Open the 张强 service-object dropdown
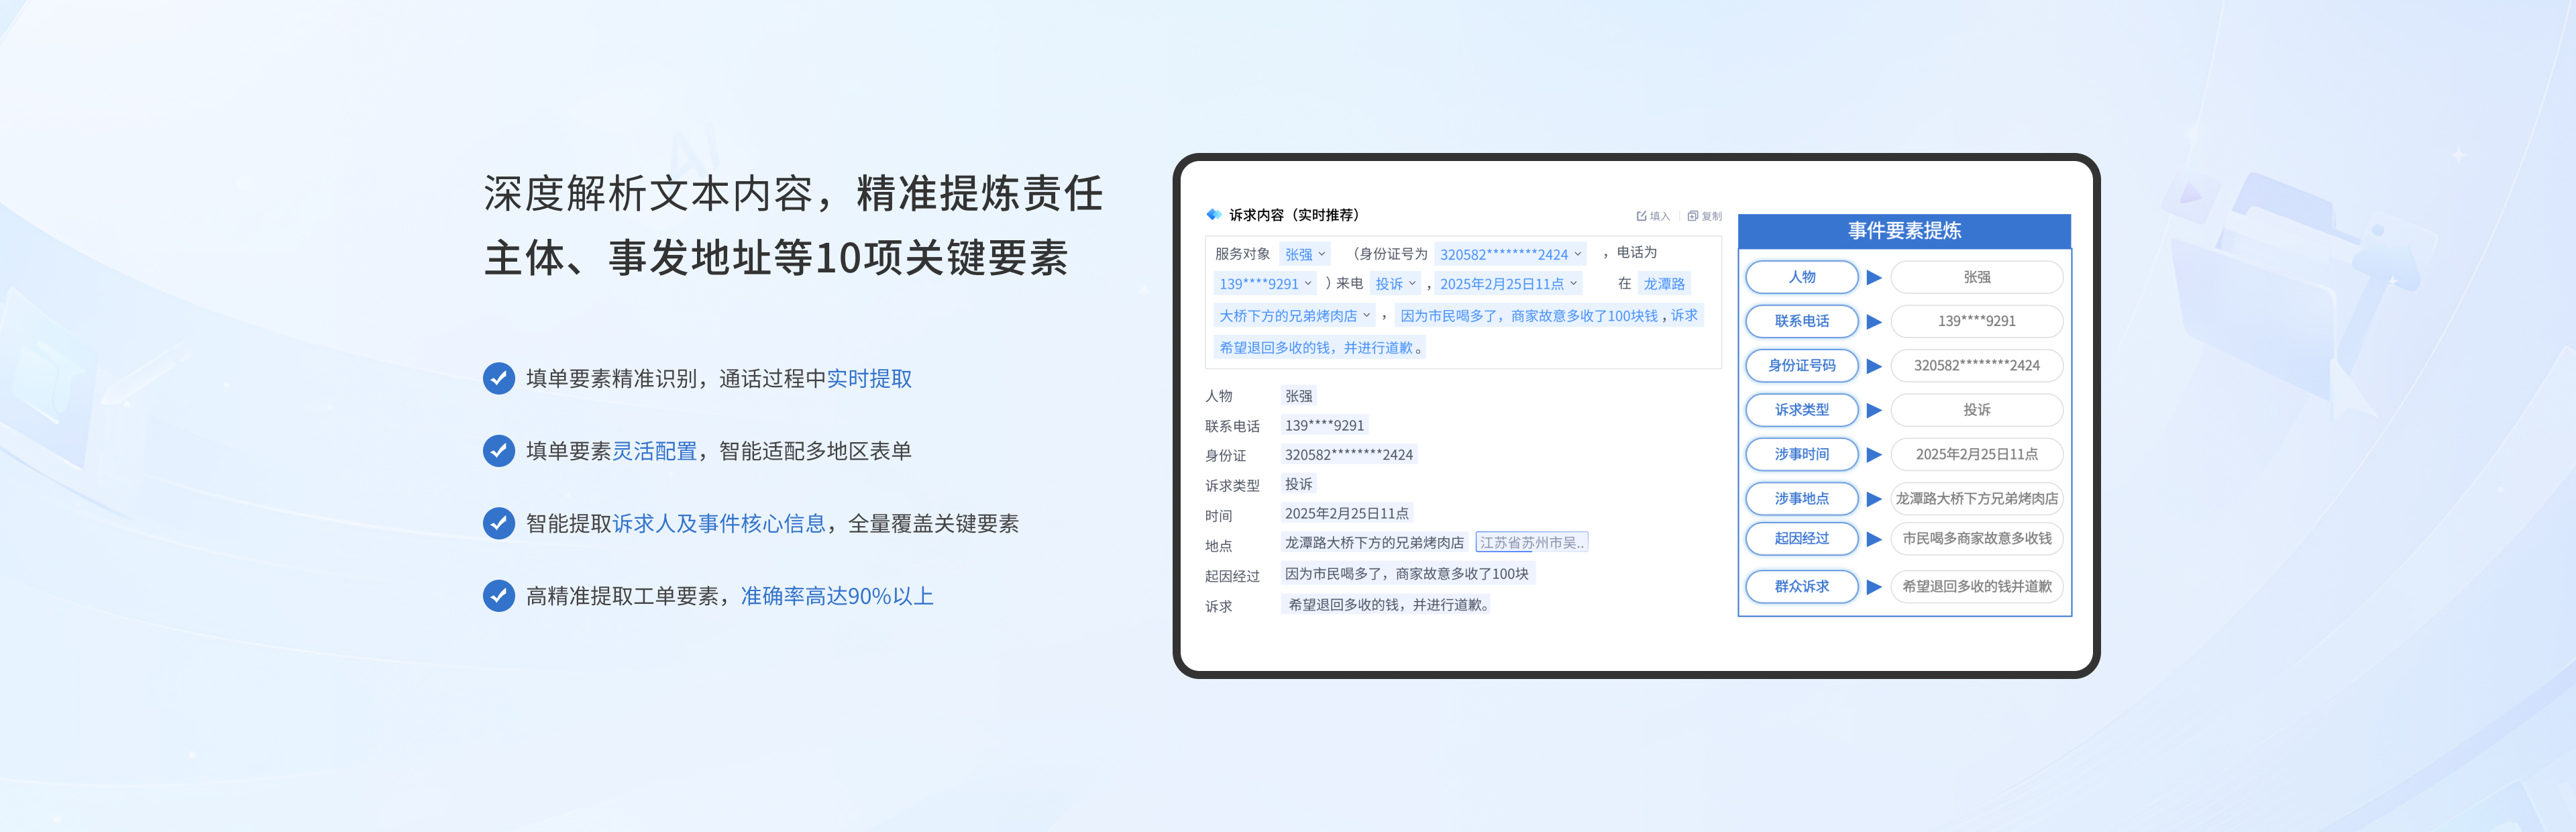2576x832 pixels. (x=1305, y=254)
